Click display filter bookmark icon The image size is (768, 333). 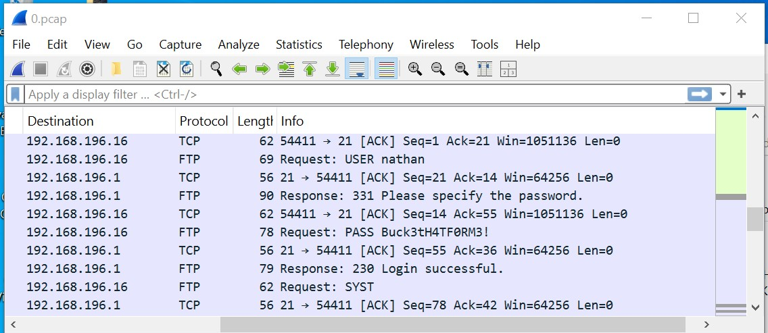tap(15, 94)
